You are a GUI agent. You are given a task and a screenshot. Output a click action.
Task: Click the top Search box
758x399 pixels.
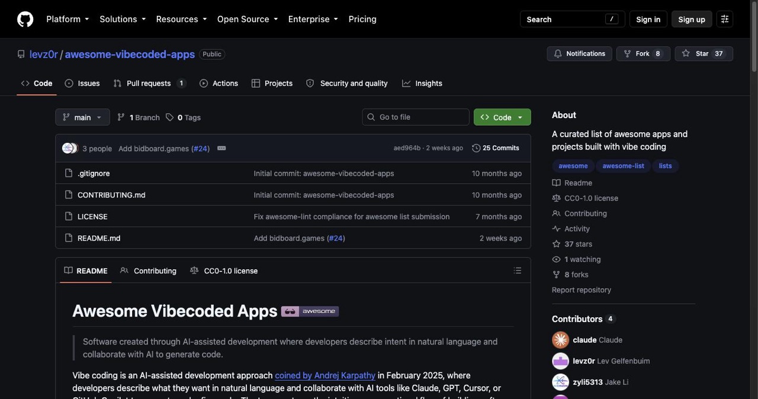572,19
